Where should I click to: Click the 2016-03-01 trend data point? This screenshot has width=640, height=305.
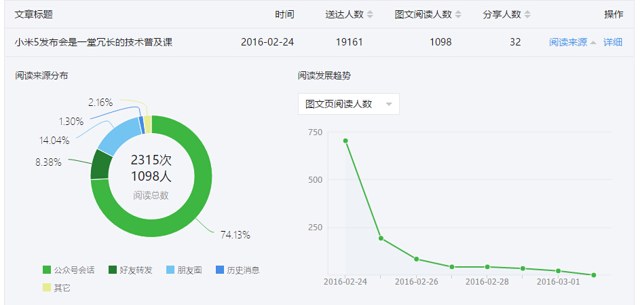click(x=558, y=271)
